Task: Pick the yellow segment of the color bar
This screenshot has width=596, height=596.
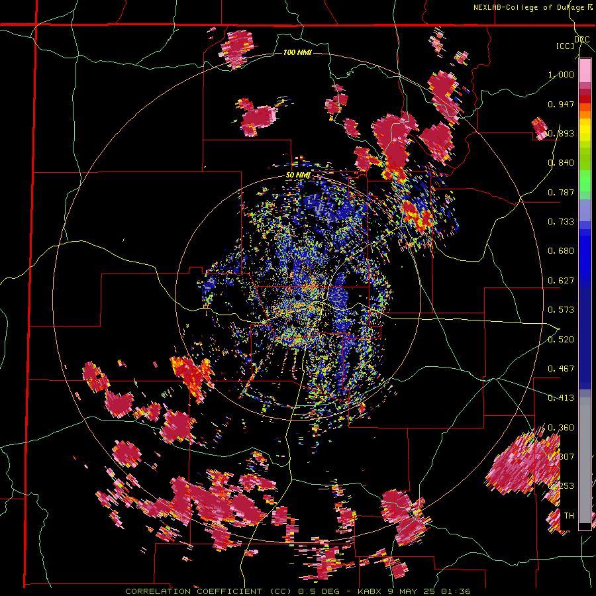Action: pyautogui.click(x=585, y=130)
